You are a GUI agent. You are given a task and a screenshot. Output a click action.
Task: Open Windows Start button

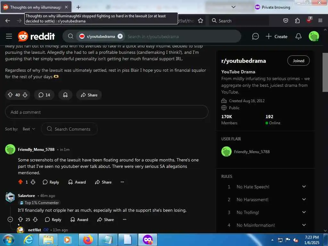coord(9,240)
